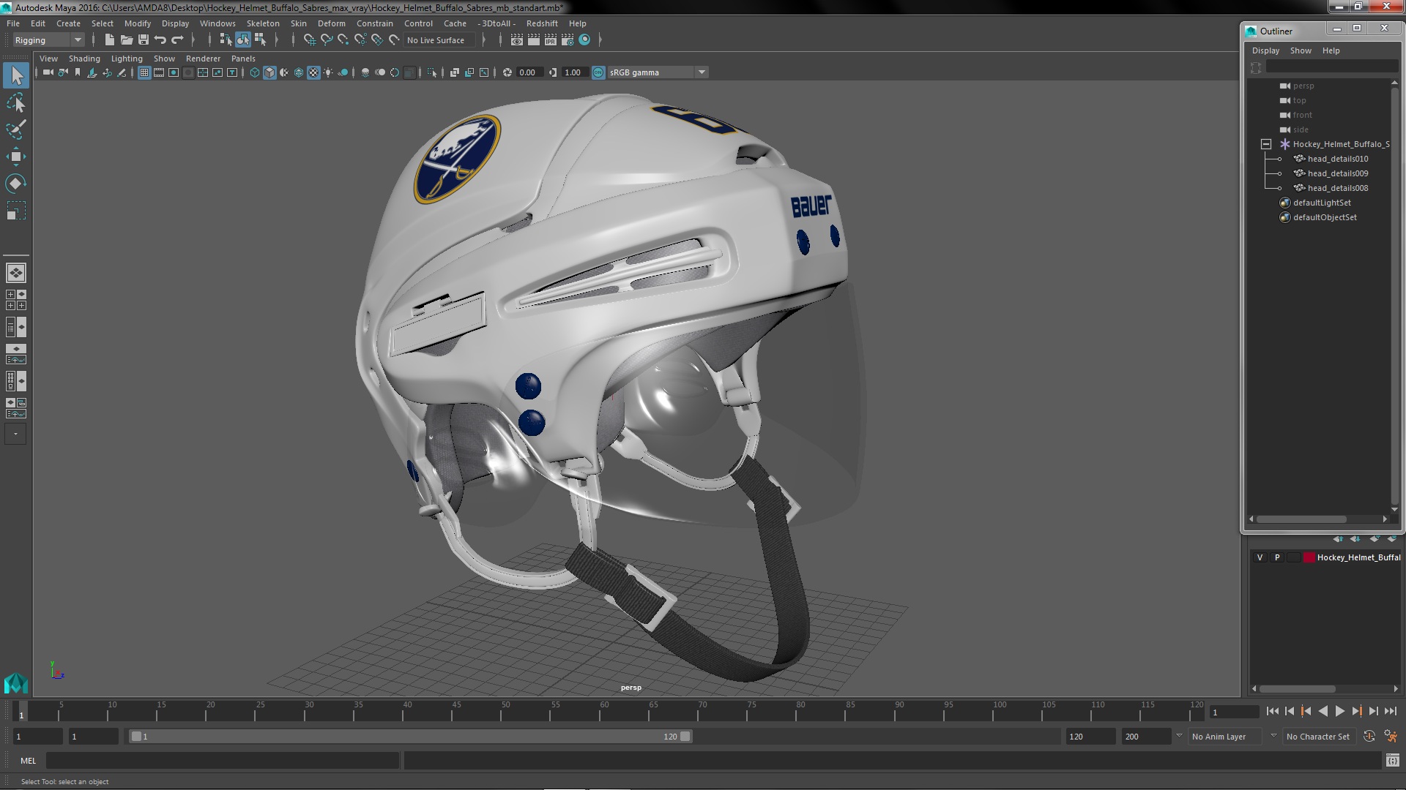Open the sRGB gamma view transform dropdown

658,72
